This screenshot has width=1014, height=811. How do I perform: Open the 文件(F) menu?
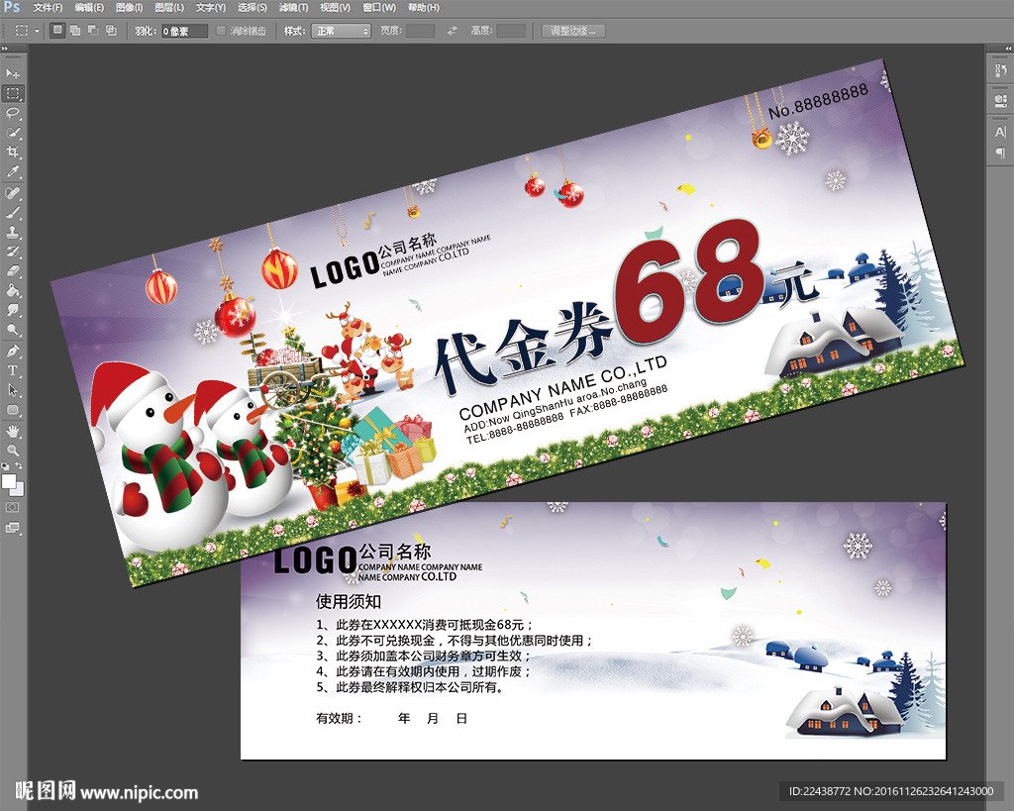click(48, 8)
